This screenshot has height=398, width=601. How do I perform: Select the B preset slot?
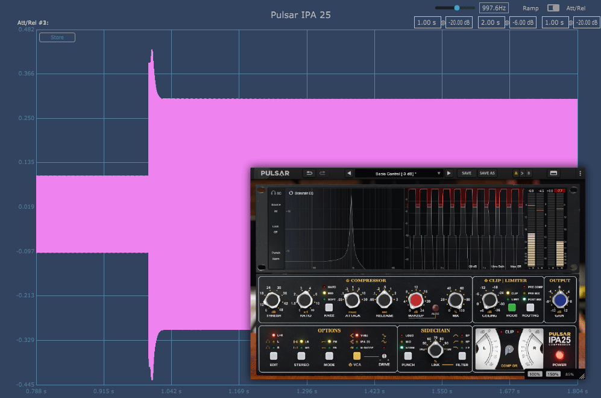529,173
